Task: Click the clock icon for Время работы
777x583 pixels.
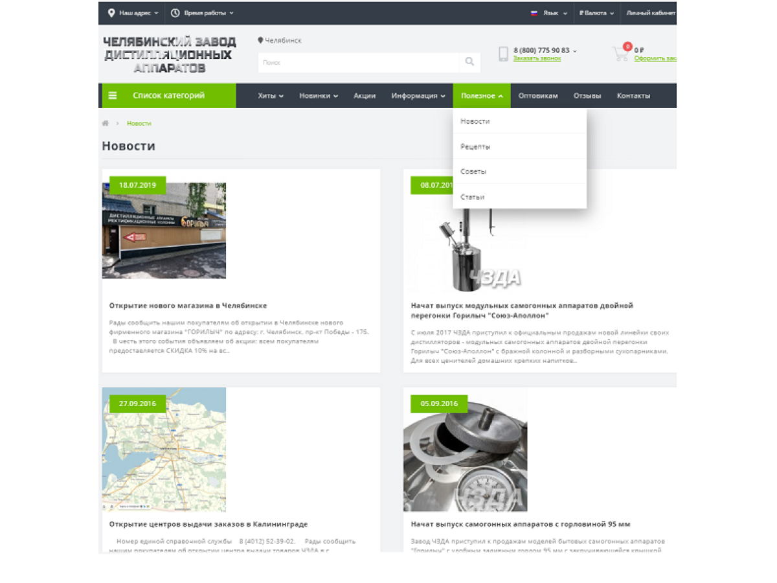Action: click(175, 13)
